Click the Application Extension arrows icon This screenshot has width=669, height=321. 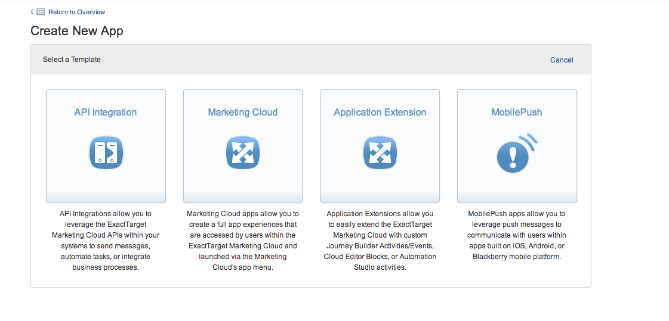coord(380,153)
